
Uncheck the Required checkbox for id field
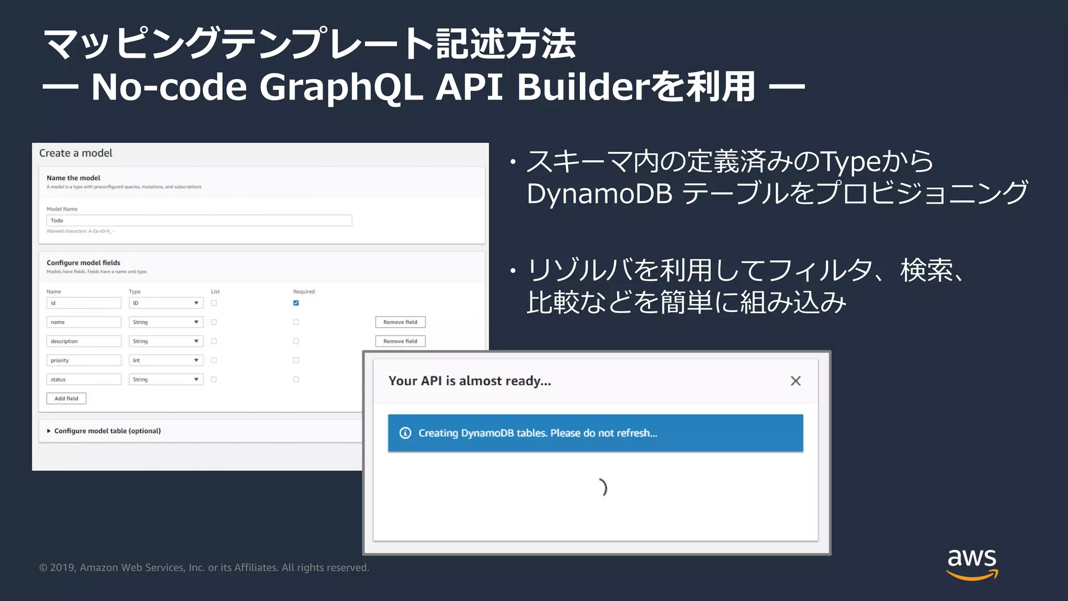296,303
